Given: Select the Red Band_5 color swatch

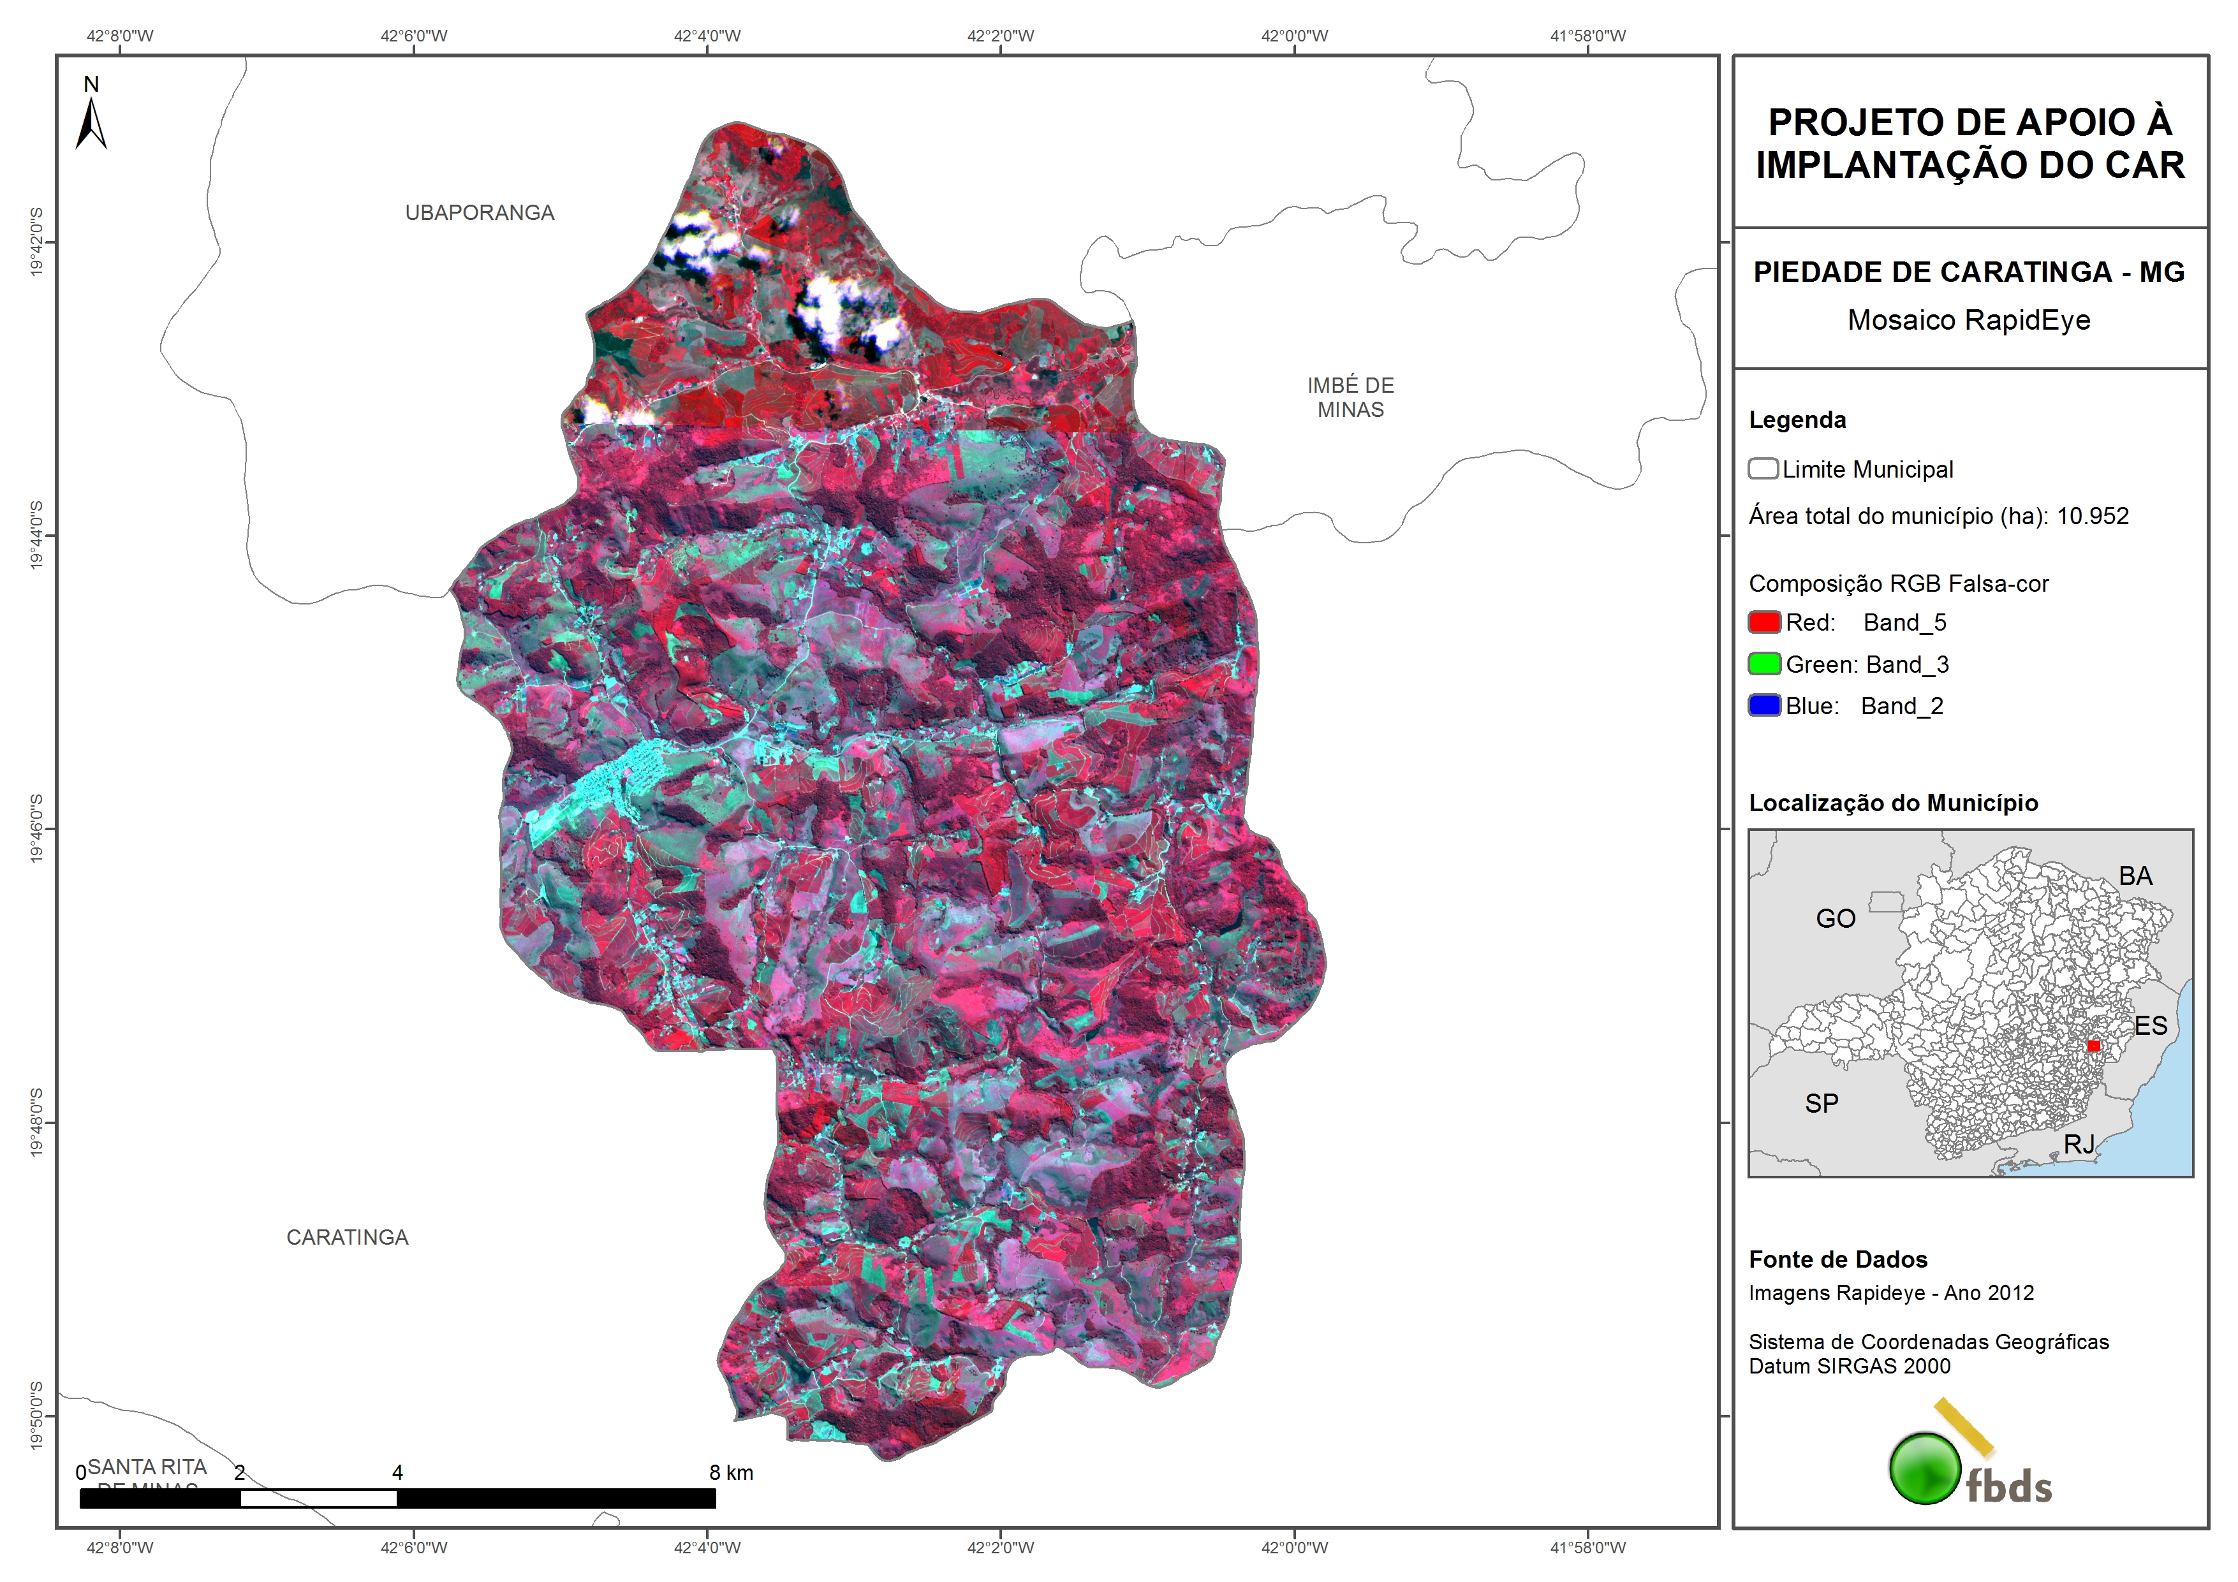Looking at the screenshot, I should pyautogui.click(x=1764, y=622).
